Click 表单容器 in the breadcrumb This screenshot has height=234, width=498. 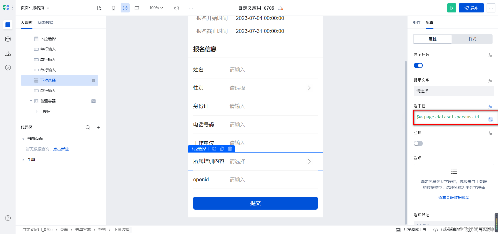click(83, 230)
